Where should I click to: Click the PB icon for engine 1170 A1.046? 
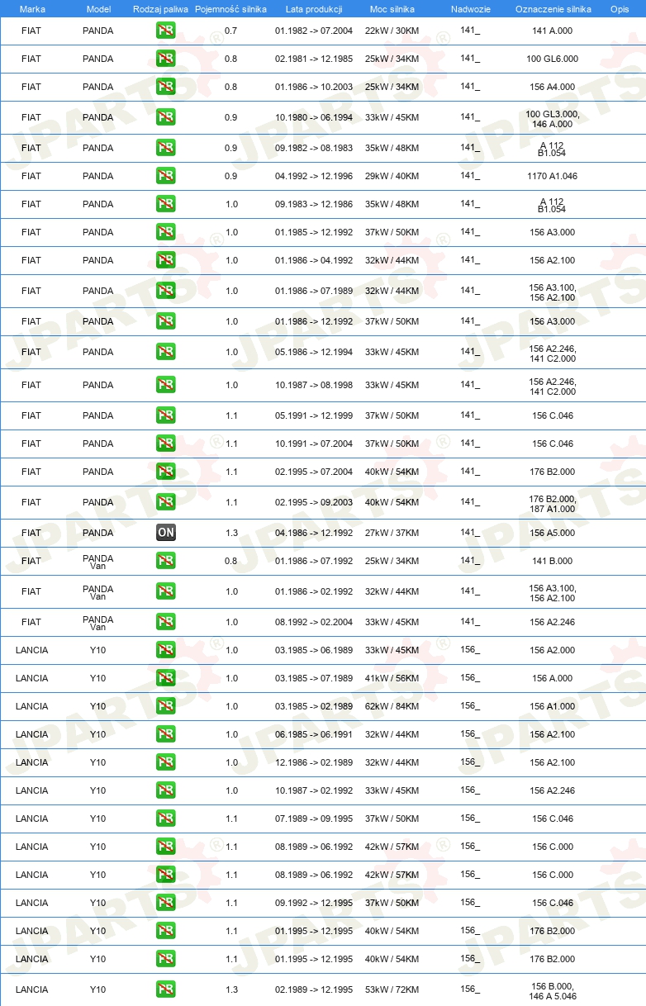click(165, 176)
